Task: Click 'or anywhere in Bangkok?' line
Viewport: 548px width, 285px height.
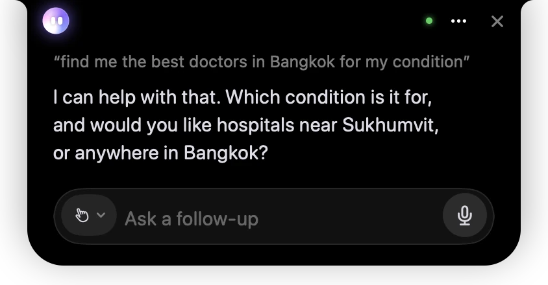Action: [x=160, y=153]
